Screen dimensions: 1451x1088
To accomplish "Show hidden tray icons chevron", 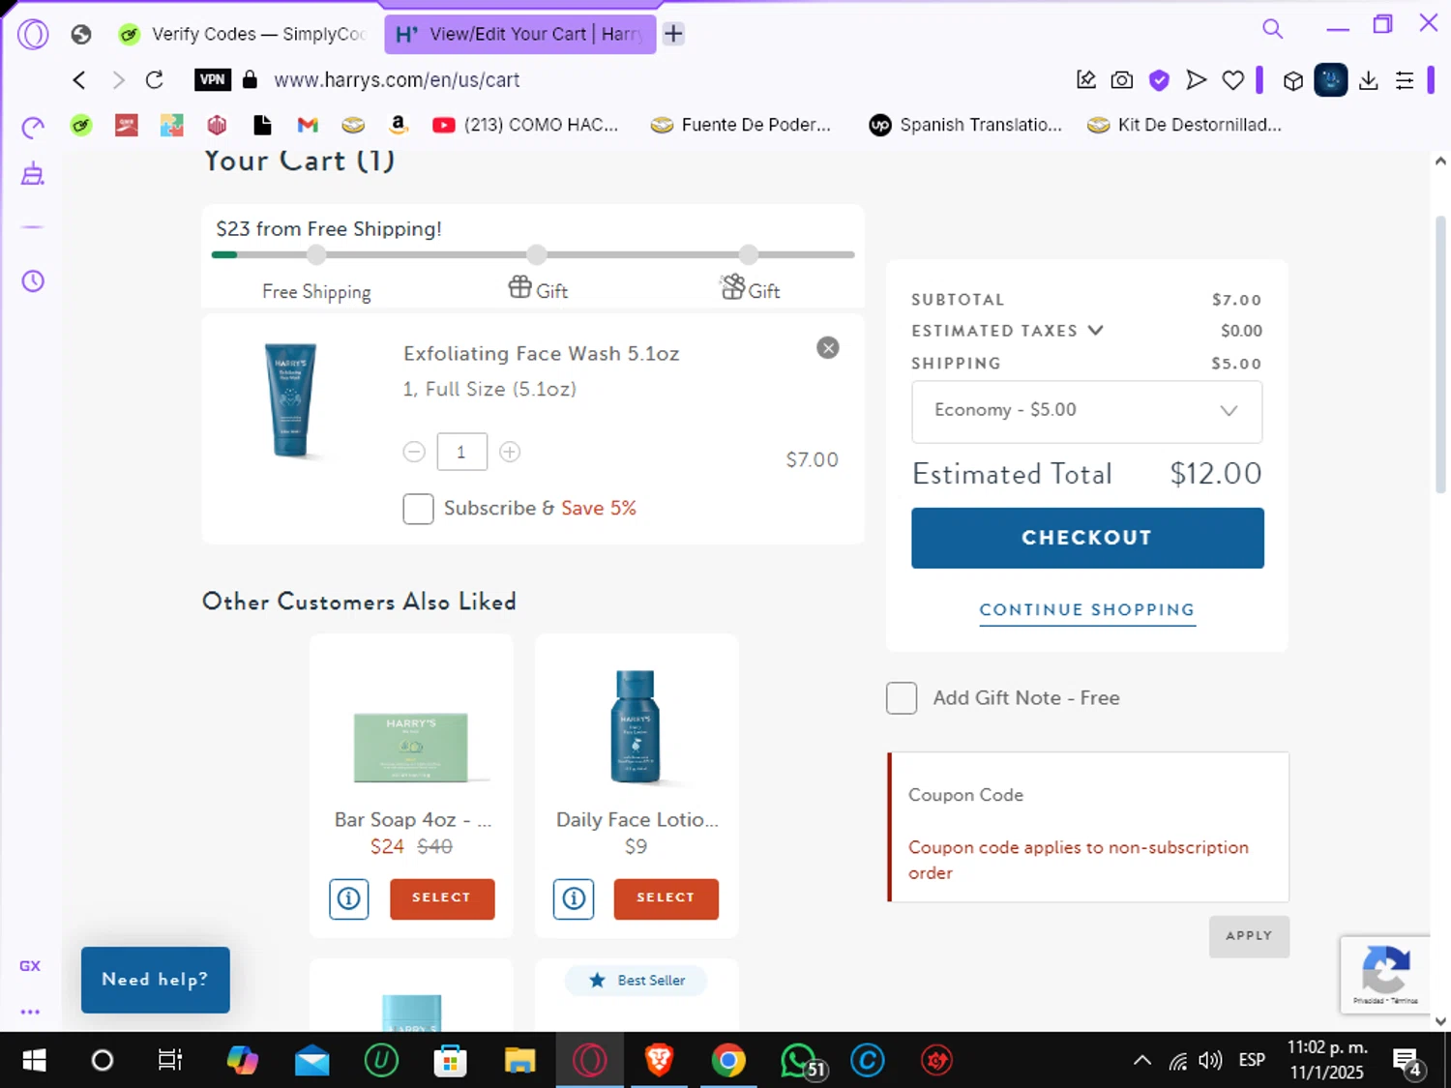I will [1142, 1061].
